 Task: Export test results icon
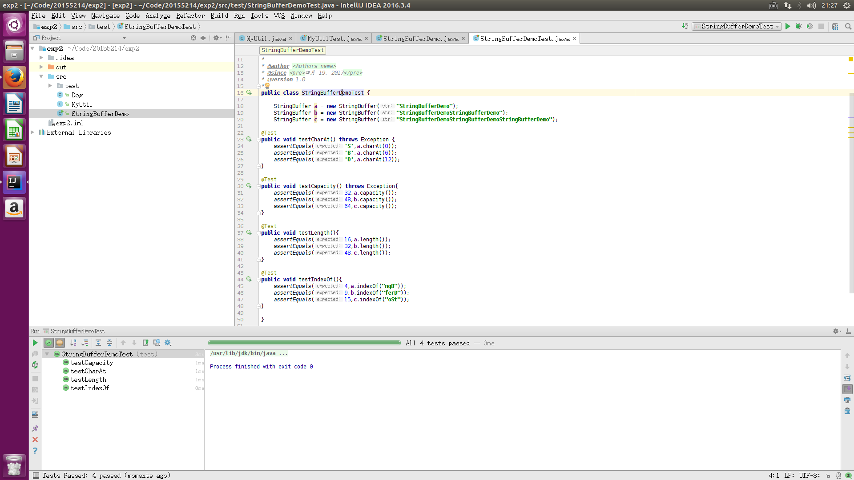point(145,343)
